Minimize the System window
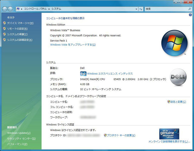The height and width of the screenshot is (151, 194). click(x=176, y=2)
